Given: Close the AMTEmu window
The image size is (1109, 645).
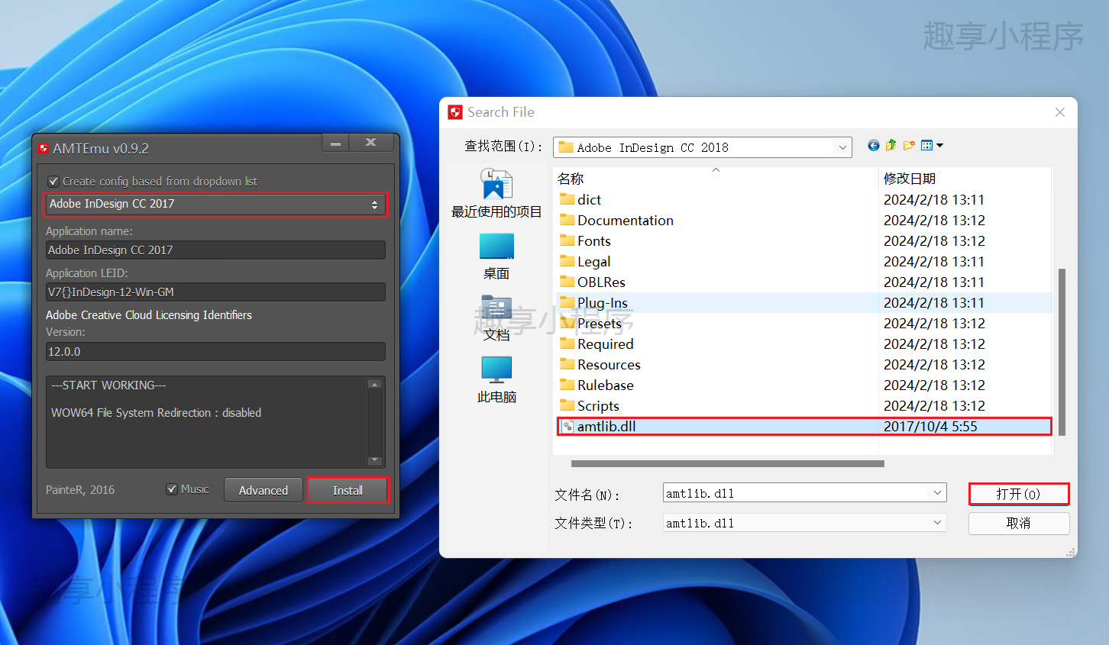Looking at the screenshot, I should pos(370,143).
